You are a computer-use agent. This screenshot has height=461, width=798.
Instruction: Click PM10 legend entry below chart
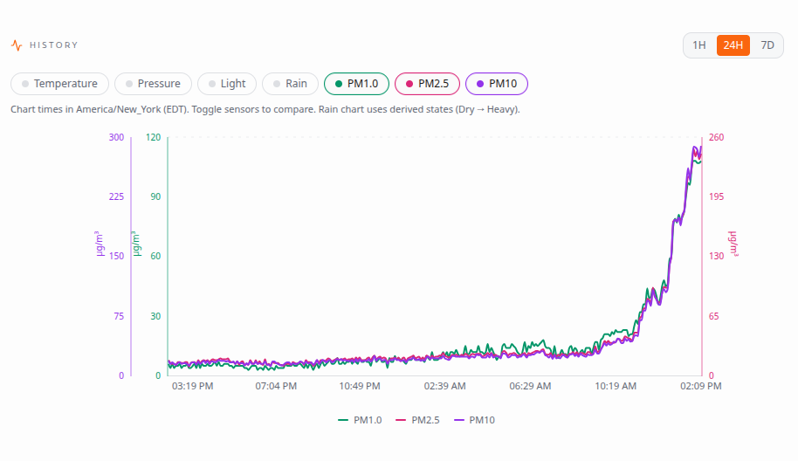pyautogui.click(x=474, y=420)
